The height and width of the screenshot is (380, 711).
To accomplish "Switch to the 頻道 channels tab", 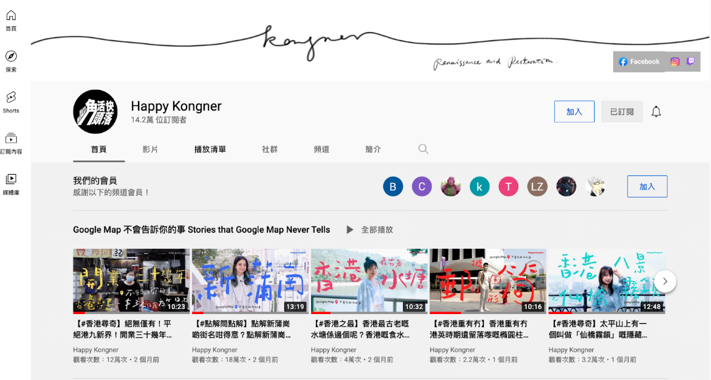I will (x=322, y=149).
